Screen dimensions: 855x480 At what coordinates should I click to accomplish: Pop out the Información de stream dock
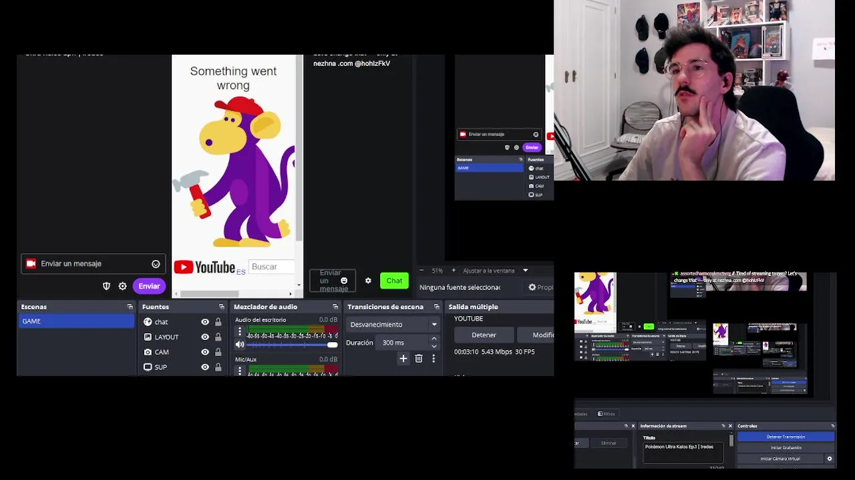723,426
